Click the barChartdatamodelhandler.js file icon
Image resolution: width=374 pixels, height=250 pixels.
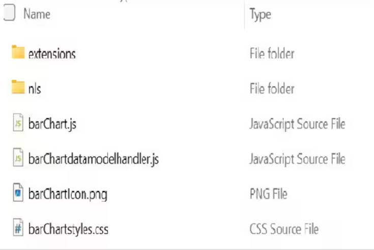pyautogui.click(x=18, y=159)
